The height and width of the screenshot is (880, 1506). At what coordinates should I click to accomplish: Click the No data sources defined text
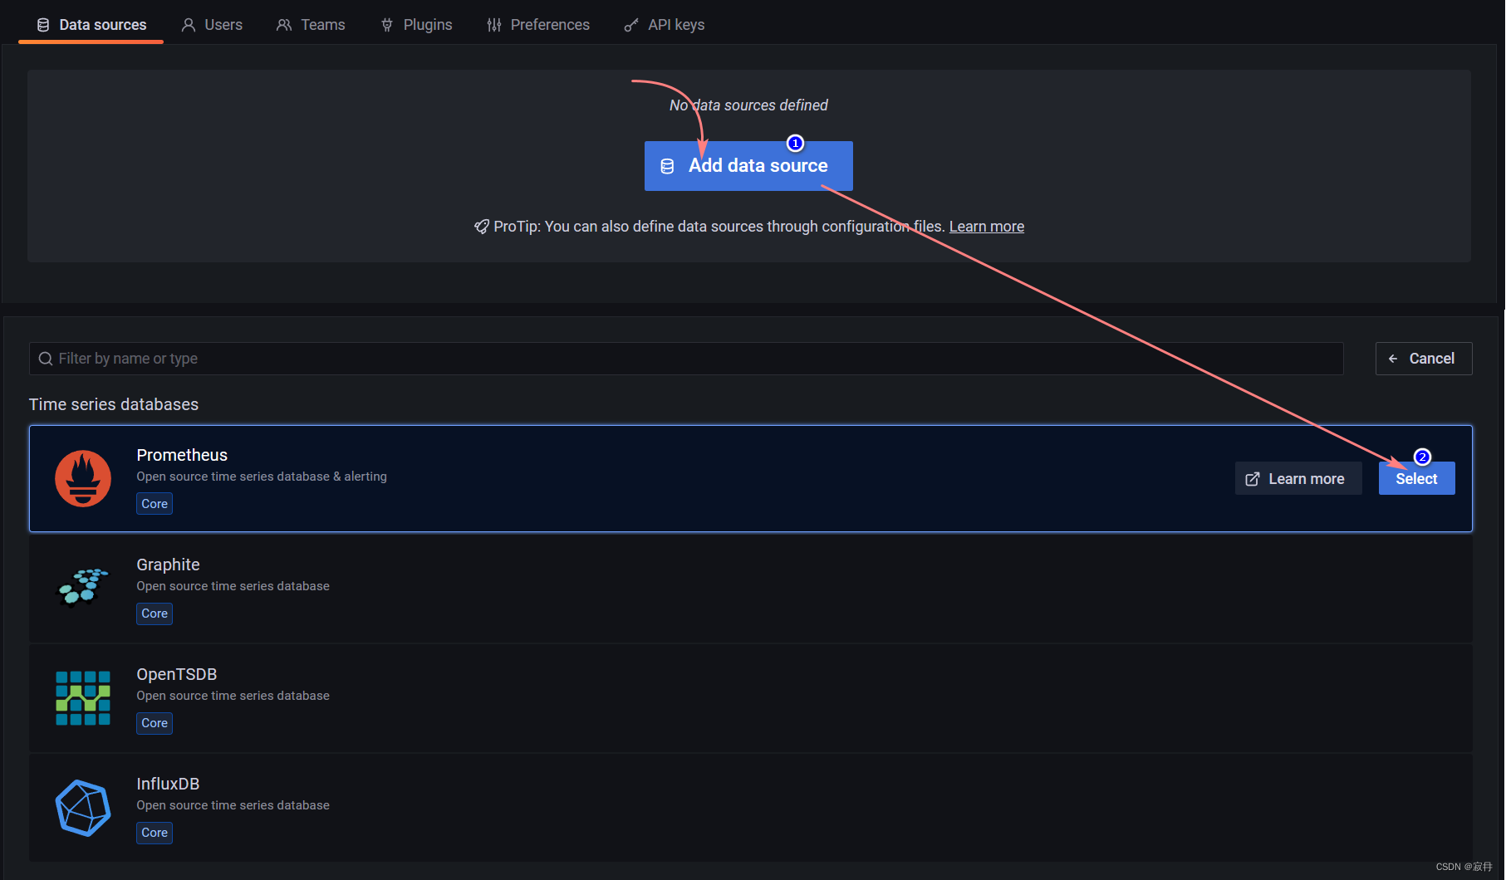[748, 105]
